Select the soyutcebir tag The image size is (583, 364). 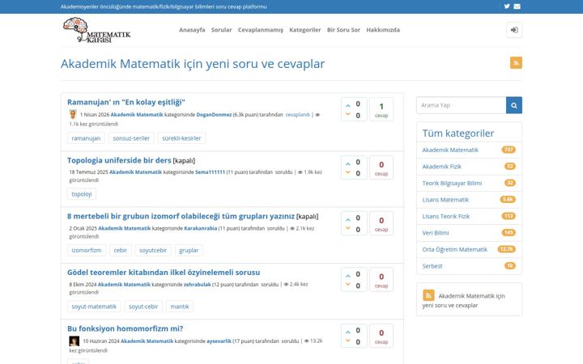click(x=153, y=250)
